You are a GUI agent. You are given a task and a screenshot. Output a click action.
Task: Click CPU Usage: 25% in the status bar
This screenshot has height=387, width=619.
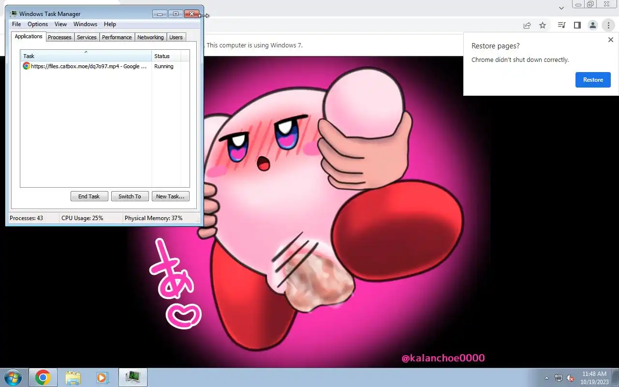pyautogui.click(x=82, y=218)
